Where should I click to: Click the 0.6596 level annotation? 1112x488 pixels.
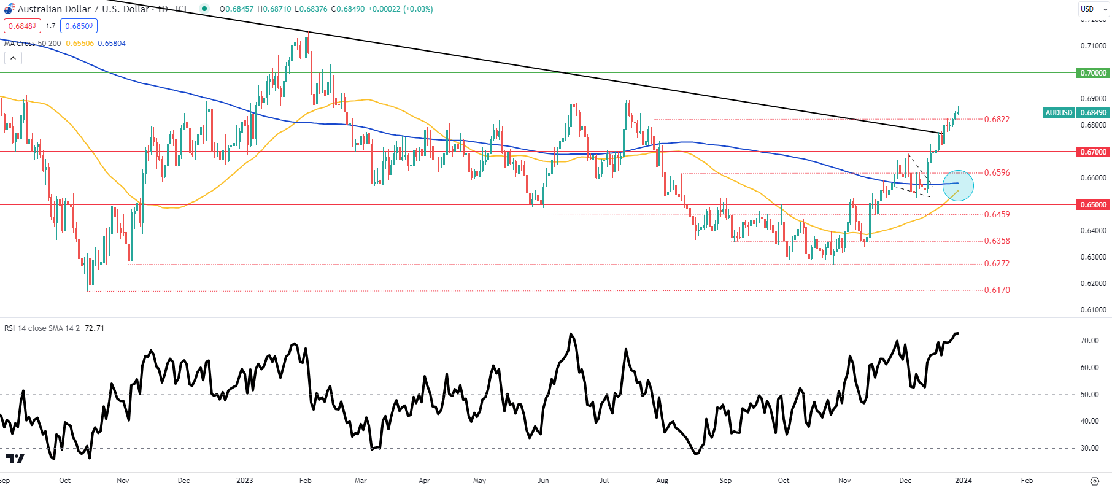click(997, 172)
